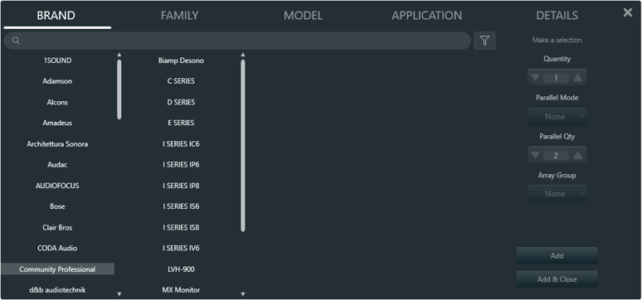Switch to the APPLICATION tab
642x300 pixels.
(x=426, y=16)
